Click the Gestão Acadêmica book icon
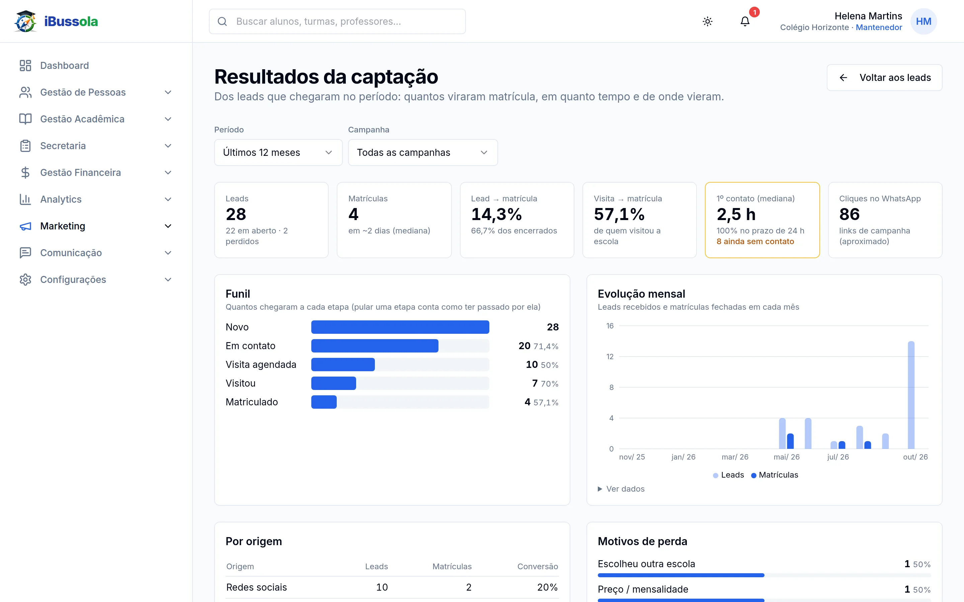 click(25, 119)
